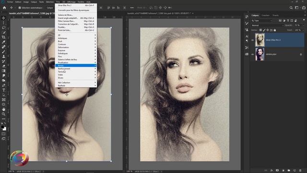
Task: Open the Renforcement submenu entry
Action: click(76, 69)
